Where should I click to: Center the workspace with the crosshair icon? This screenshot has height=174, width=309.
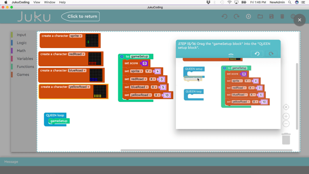[x=286, y=107]
